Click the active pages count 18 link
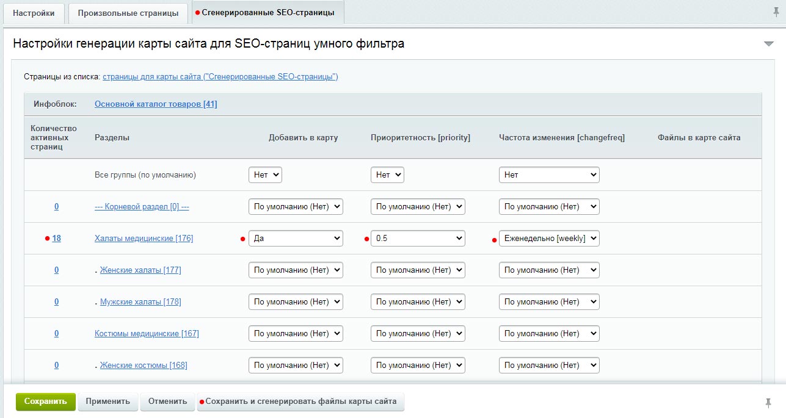786x418 pixels. pyautogui.click(x=56, y=238)
